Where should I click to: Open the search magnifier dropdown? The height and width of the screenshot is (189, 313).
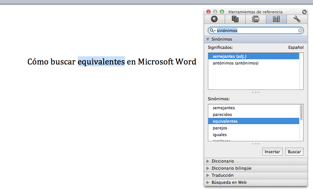(x=212, y=31)
